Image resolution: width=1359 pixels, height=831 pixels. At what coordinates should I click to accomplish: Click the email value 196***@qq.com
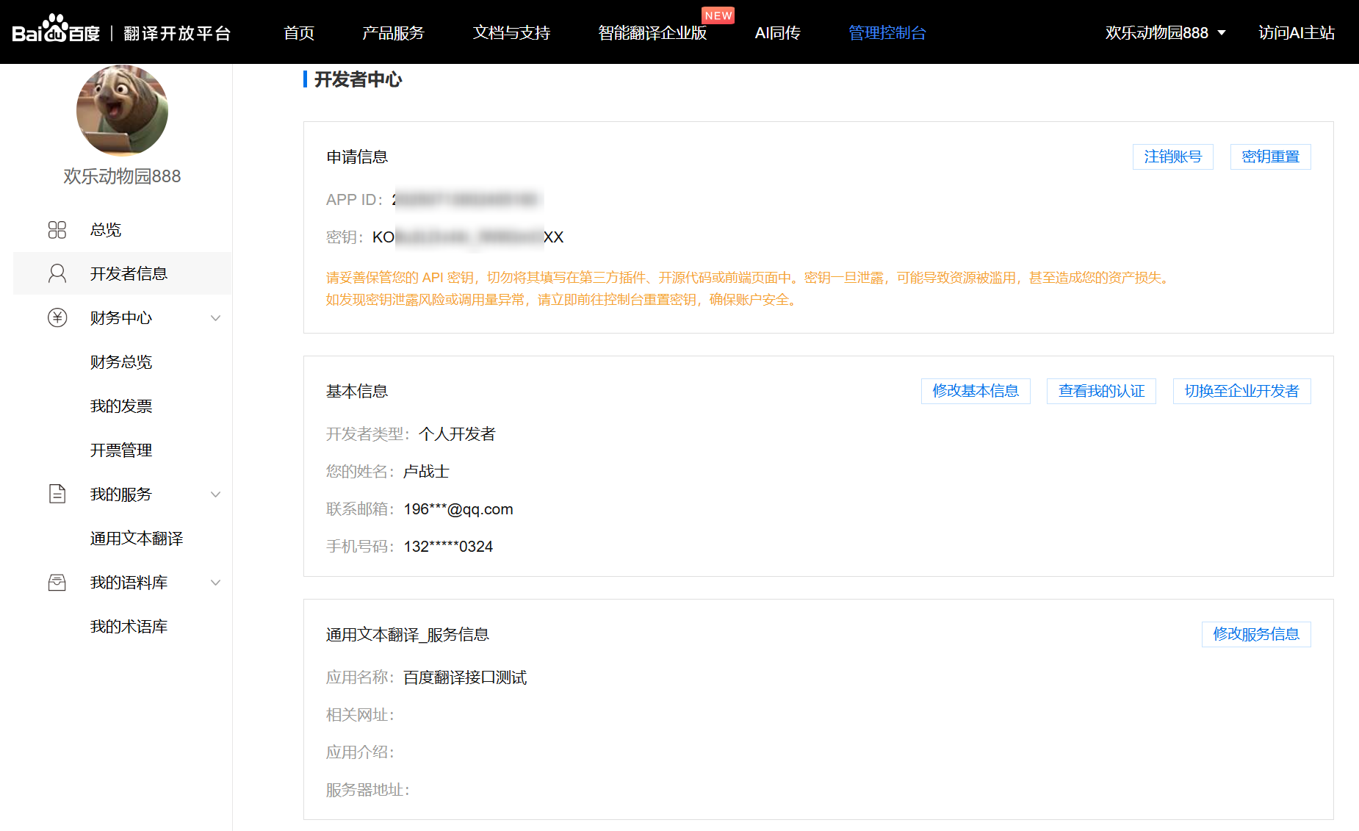[x=458, y=509]
